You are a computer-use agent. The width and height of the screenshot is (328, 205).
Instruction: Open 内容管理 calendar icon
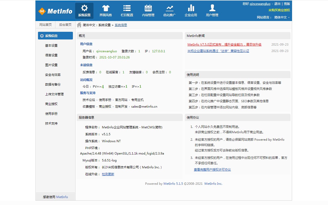148,8
